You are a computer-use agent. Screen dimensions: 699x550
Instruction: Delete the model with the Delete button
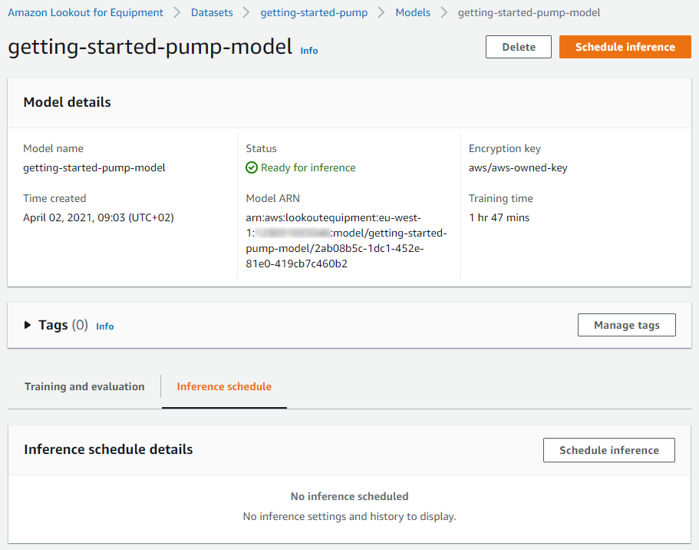pos(519,47)
